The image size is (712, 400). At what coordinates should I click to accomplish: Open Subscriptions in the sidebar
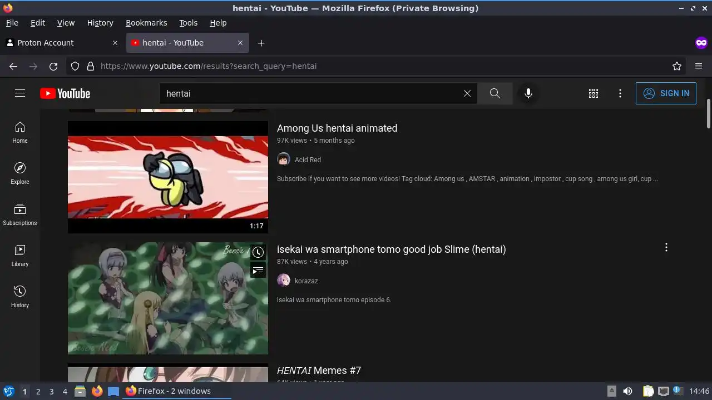20,215
